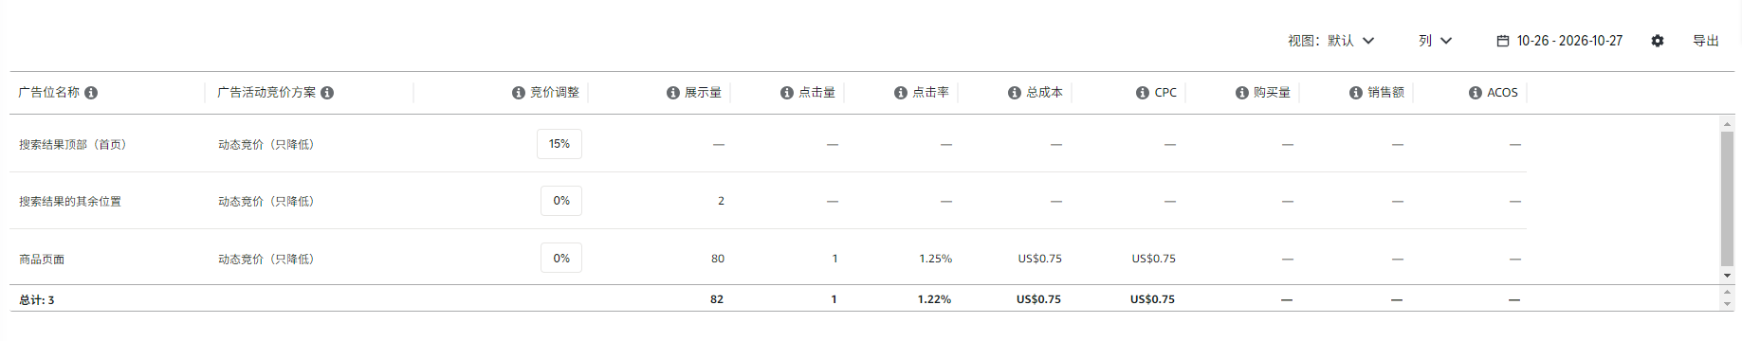The height and width of the screenshot is (341, 1742).
Task: Click info icon beside 总成本 header
Action: (1015, 93)
